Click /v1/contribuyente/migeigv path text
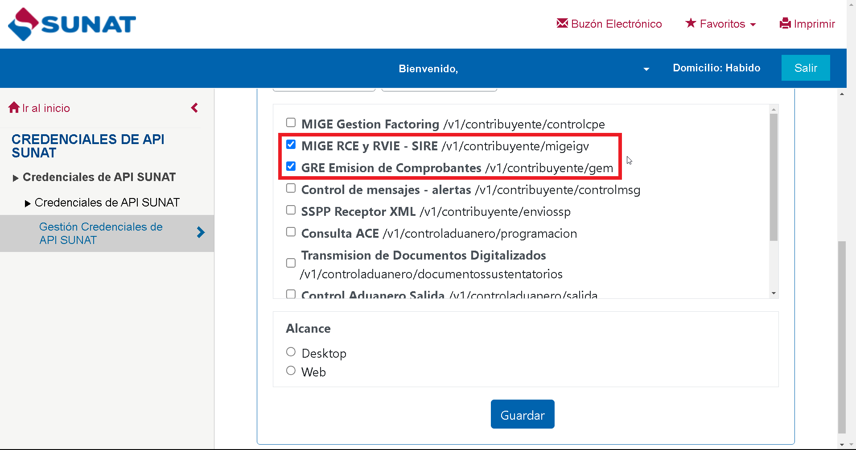Screen dimensions: 856x450 coord(515,146)
